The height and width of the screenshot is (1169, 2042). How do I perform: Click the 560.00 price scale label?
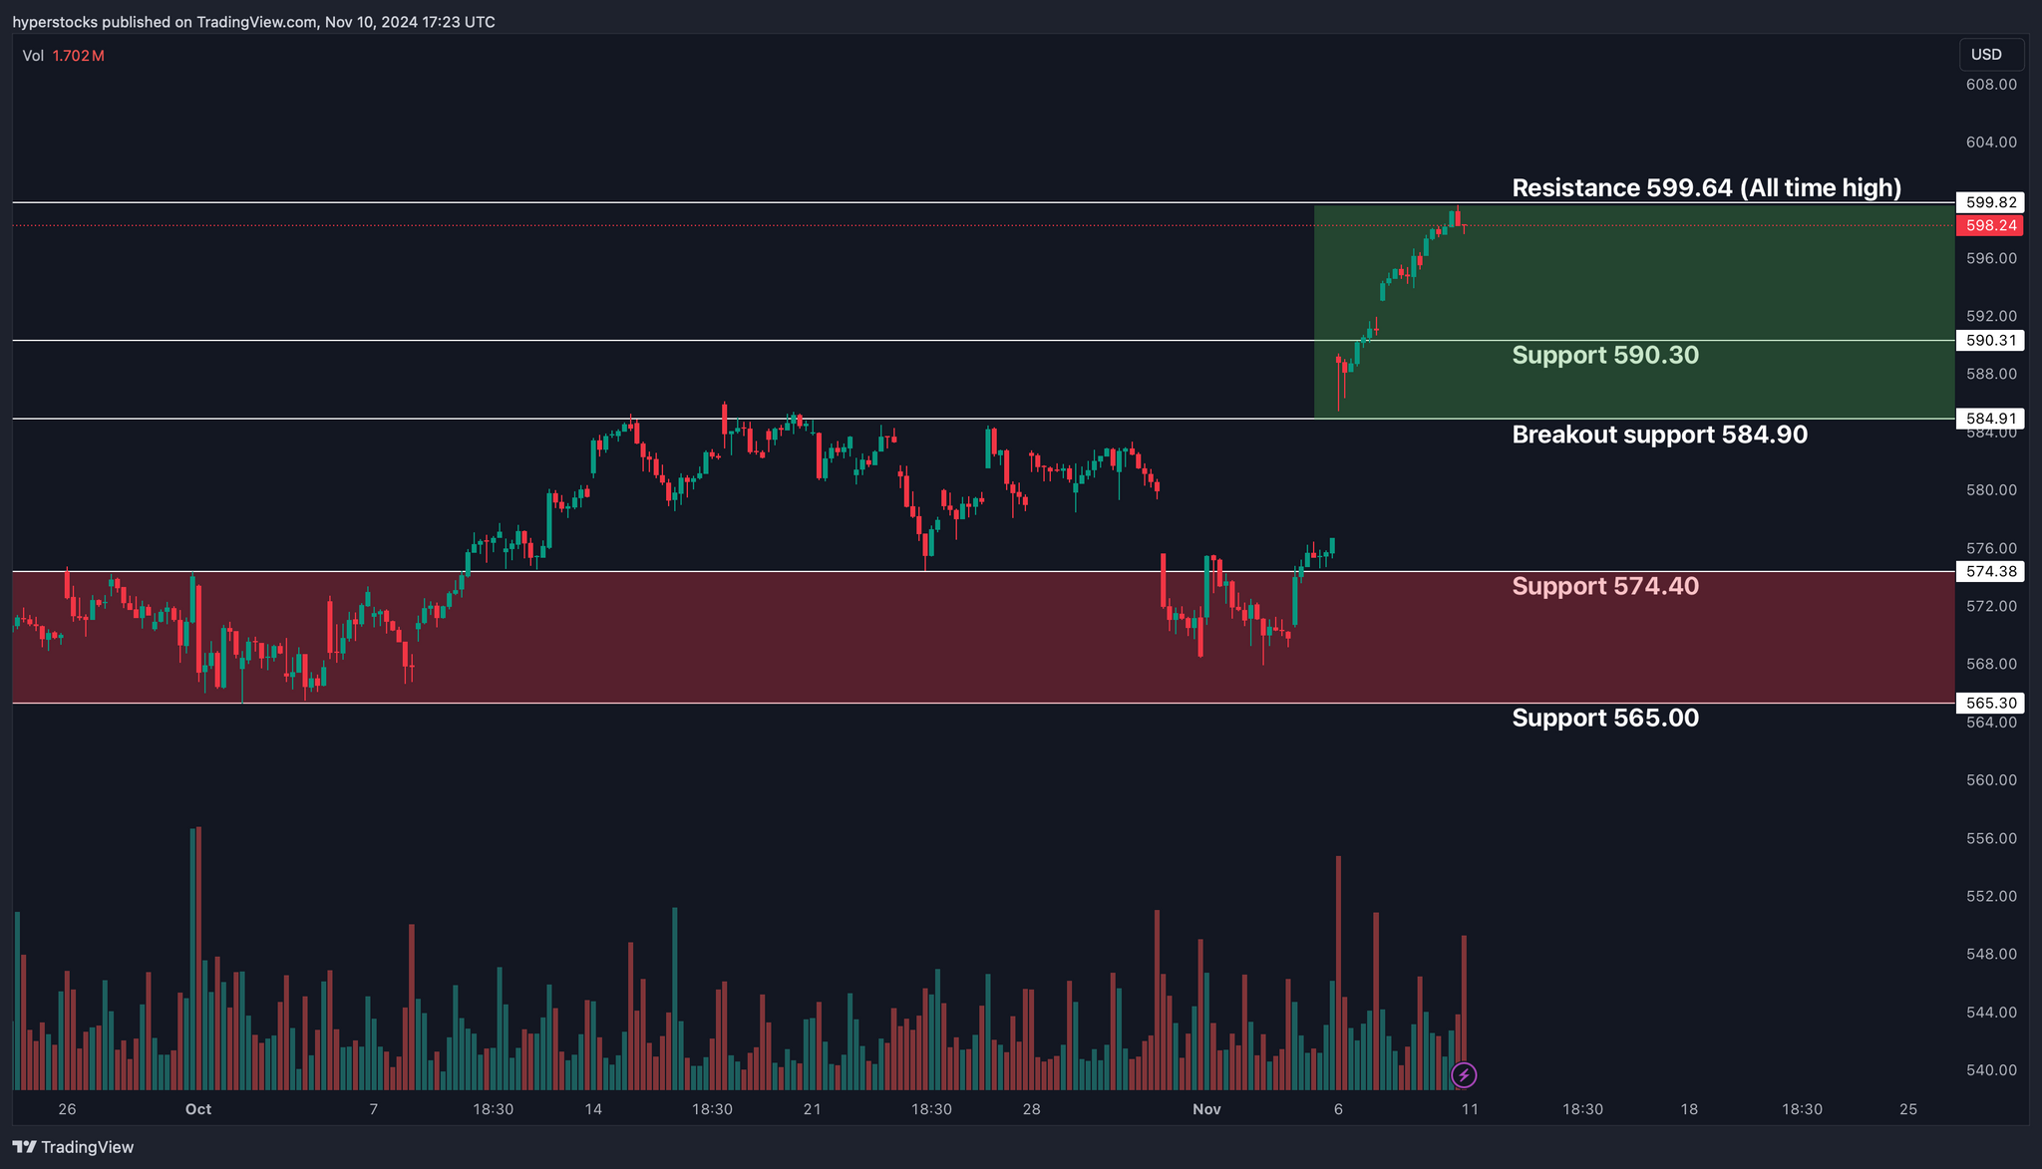[1991, 780]
